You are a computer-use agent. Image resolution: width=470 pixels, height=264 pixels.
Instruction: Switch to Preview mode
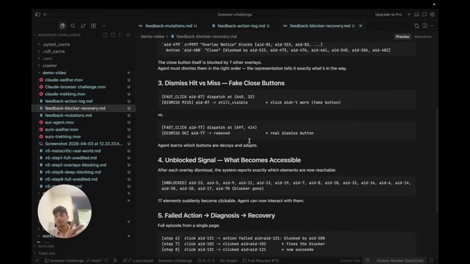pos(402,37)
